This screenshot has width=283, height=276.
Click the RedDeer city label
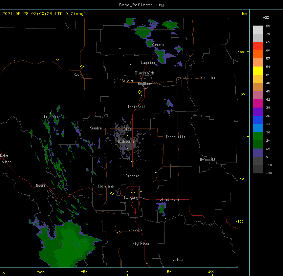tap(144, 84)
